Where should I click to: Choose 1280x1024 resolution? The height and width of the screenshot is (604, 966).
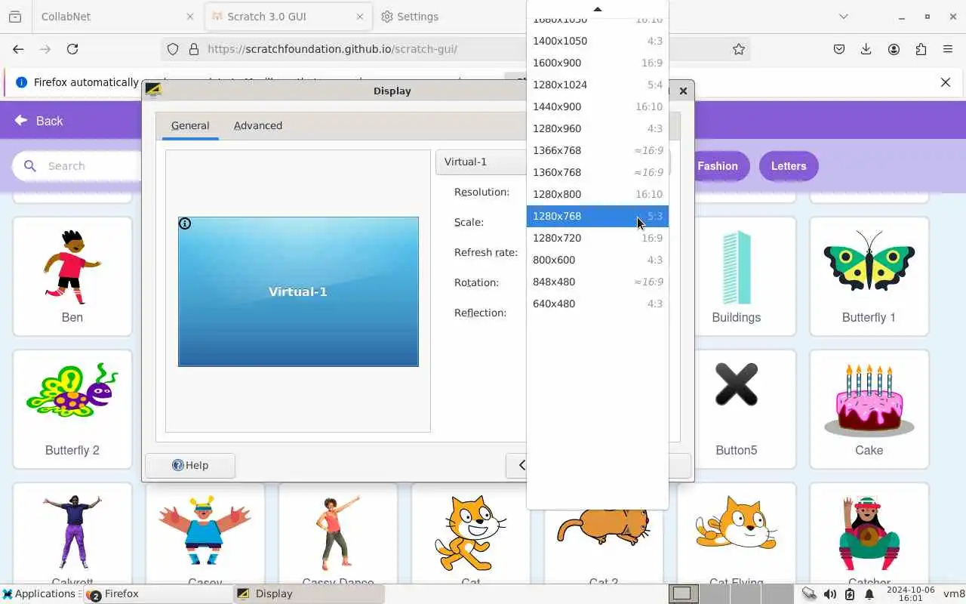(x=597, y=85)
